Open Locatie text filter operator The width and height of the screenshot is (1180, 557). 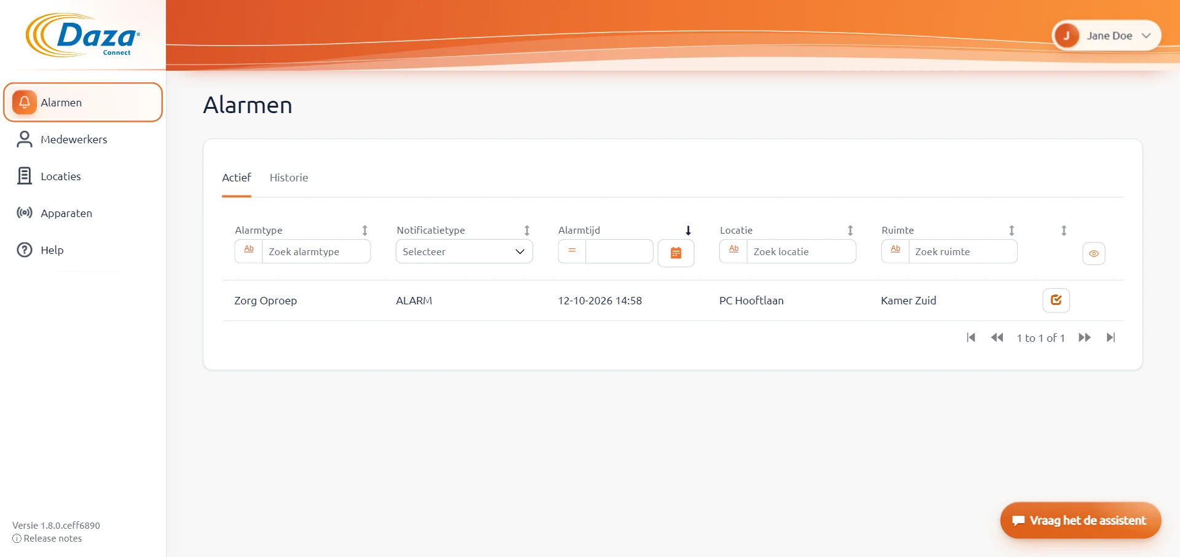click(734, 251)
